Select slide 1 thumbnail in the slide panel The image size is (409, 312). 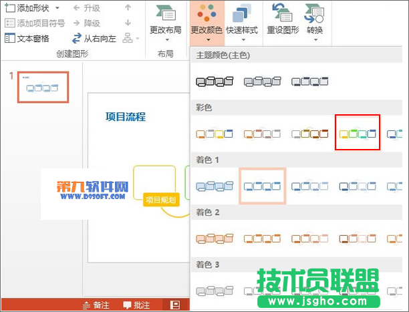(x=43, y=87)
